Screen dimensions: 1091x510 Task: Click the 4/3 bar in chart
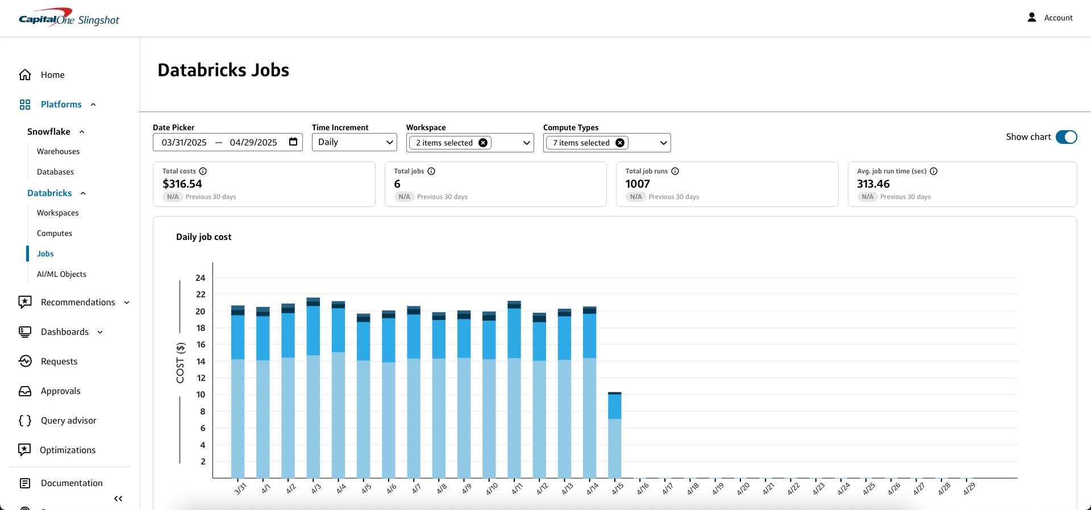[x=313, y=388]
